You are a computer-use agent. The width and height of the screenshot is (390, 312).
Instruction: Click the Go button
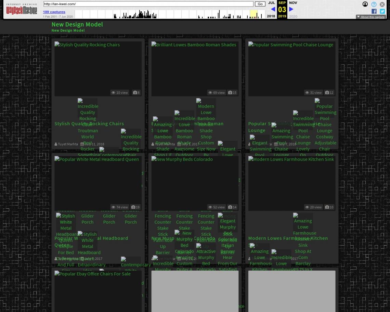(x=260, y=4)
